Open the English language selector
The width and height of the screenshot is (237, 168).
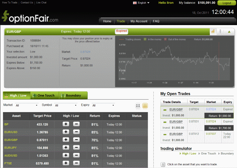[142, 3]
